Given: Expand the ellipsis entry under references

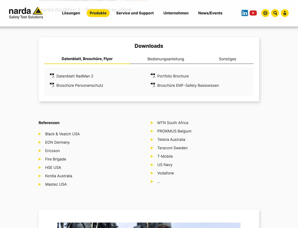Looking at the screenshot, I should click(x=159, y=181).
